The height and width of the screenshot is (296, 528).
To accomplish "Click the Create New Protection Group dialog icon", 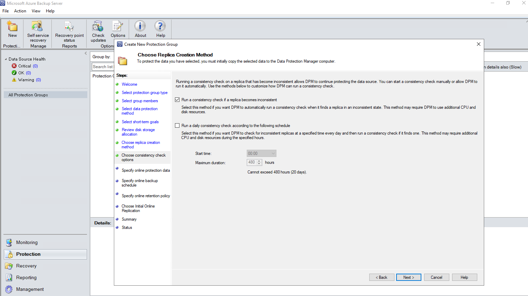I will (x=120, y=44).
